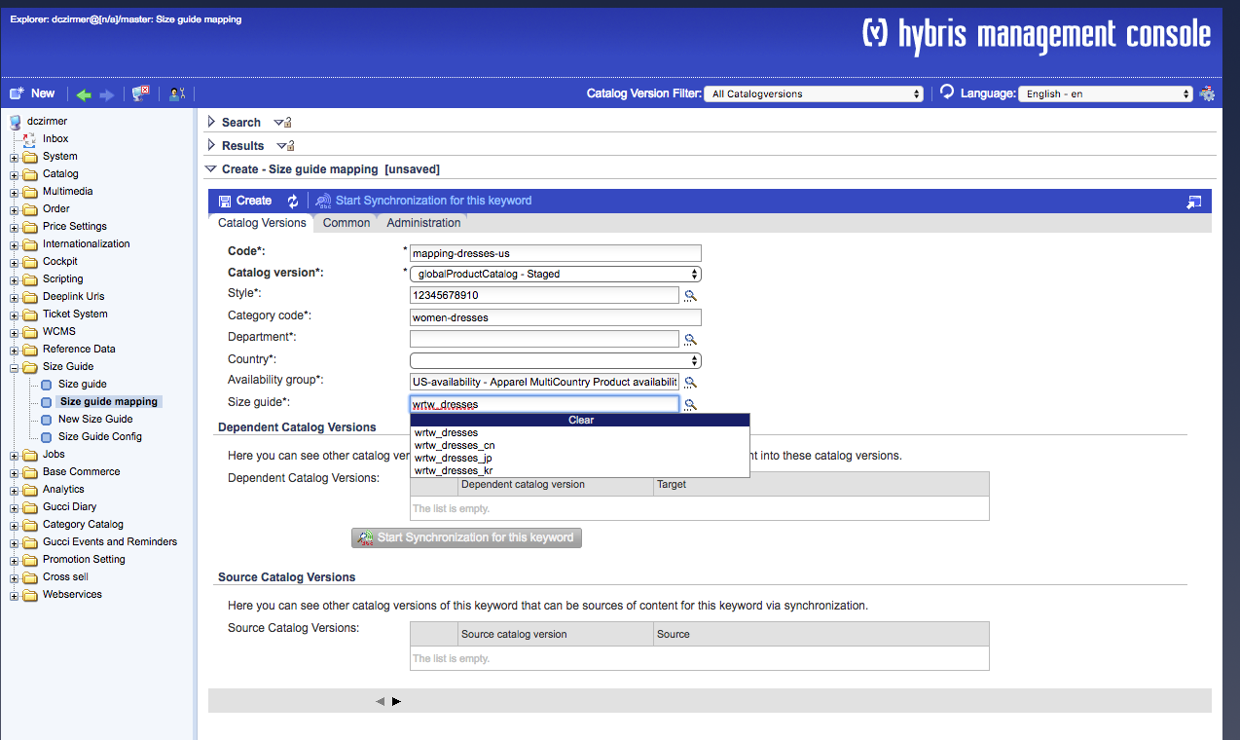Viewport: 1240px width, 740px height.
Task: Open Webservices in the tree
Action: point(72,595)
